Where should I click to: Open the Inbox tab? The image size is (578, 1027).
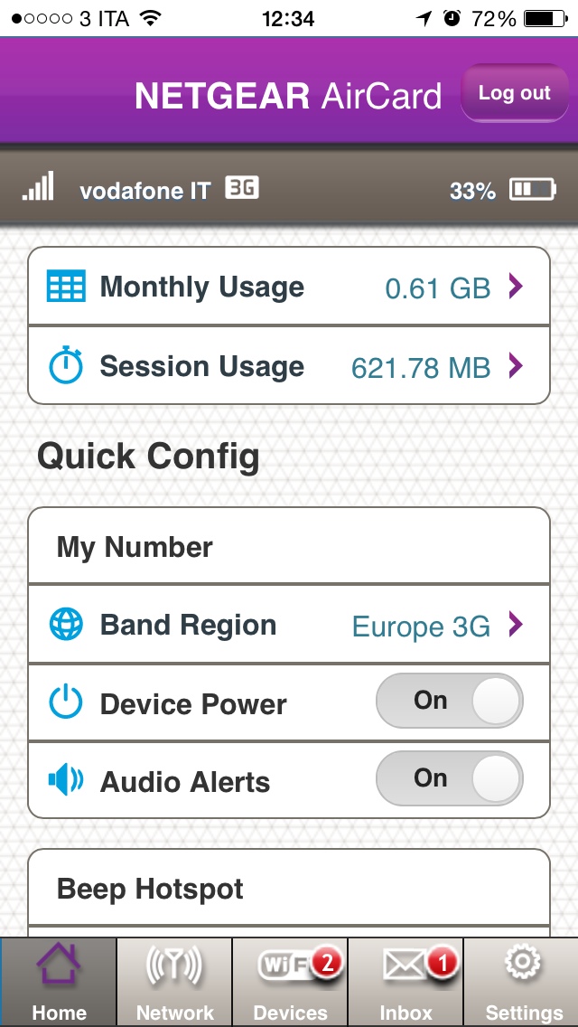(x=406, y=981)
